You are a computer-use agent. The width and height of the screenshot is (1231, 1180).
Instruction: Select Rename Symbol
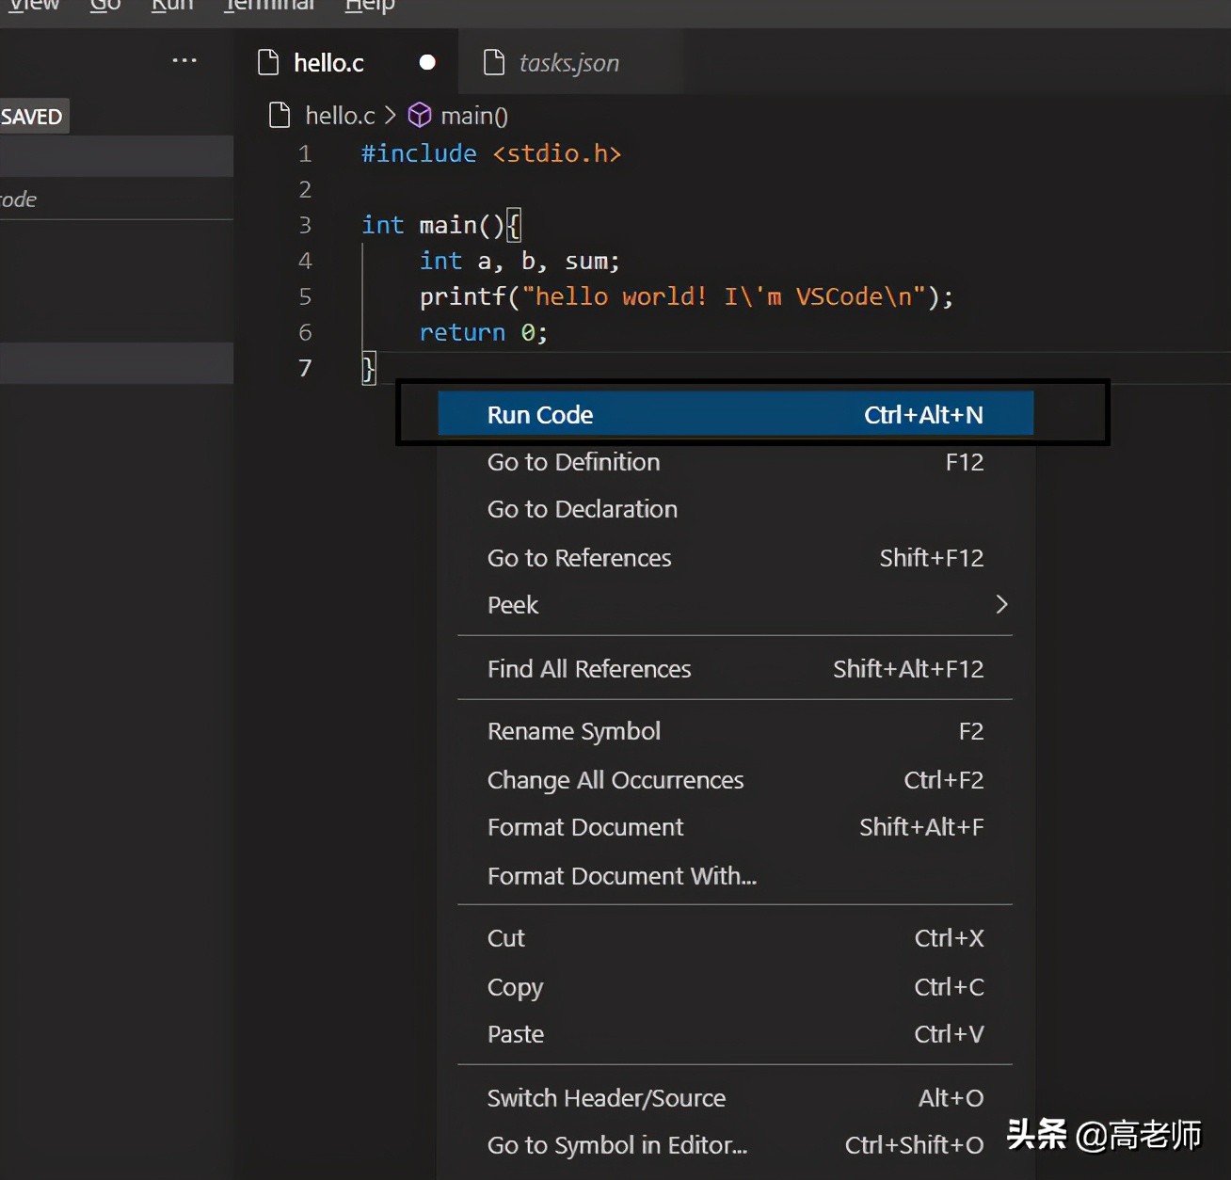(x=735, y=731)
